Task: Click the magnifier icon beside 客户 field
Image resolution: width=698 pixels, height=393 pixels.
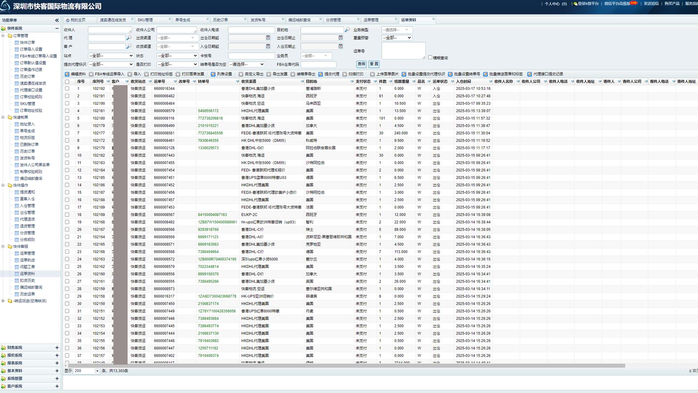Action: tap(129, 47)
